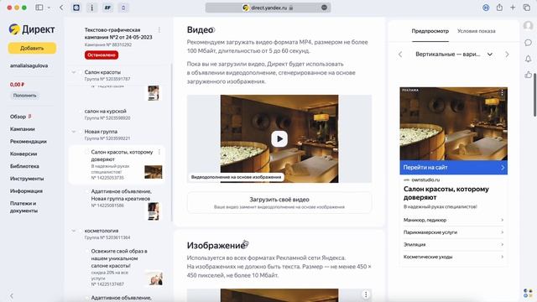Open 'Платежи и документы' in the sidebar
Image resolution: width=537 pixels, height=302 pixels.
point(24,207)
